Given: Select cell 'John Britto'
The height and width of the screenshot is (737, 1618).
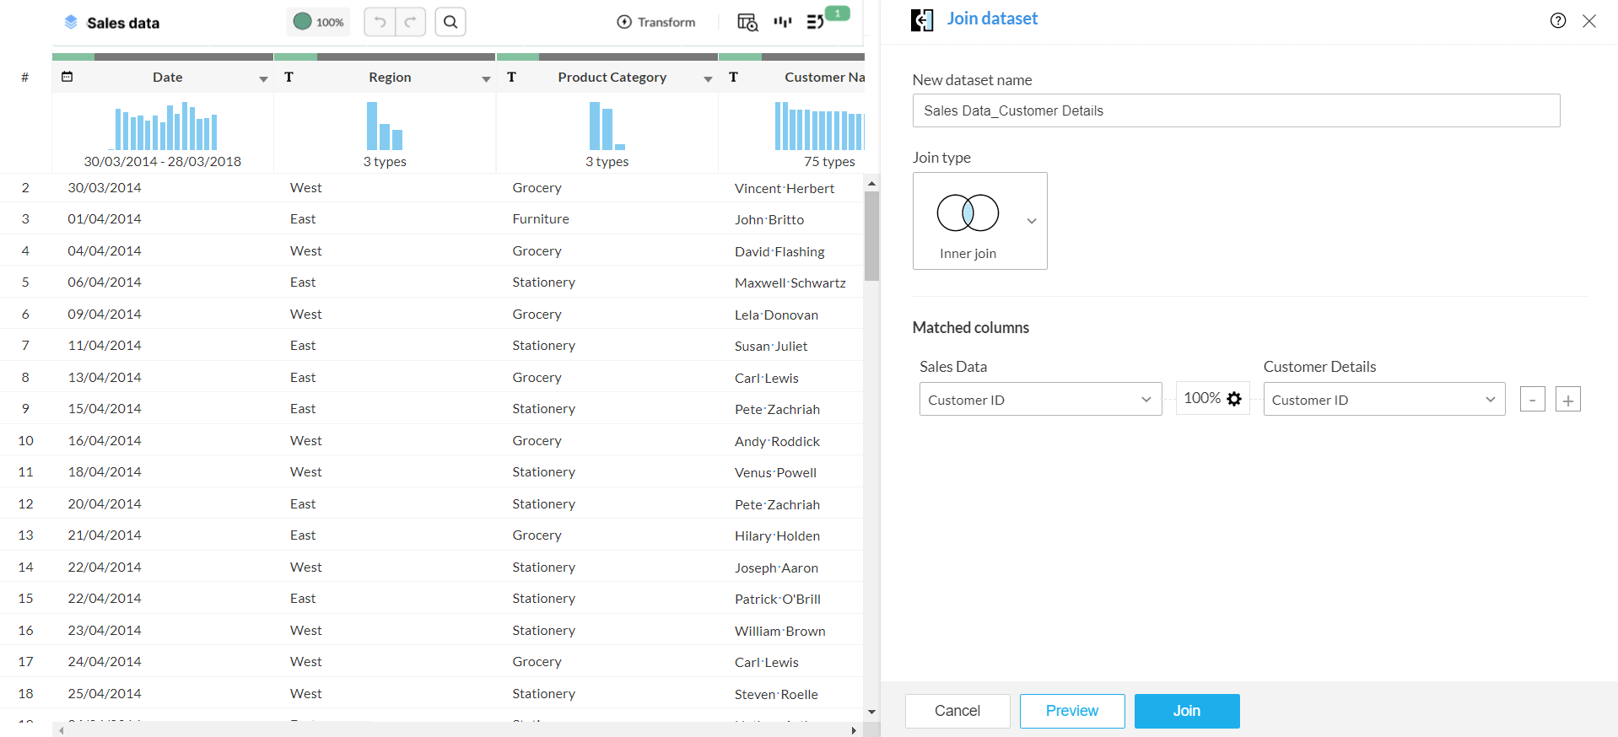Looking at the screenshot, I should (769, 219).
